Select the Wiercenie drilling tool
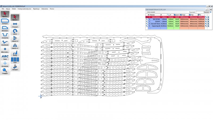The height and width of the screenshot is (120, 213). (5, 50)
